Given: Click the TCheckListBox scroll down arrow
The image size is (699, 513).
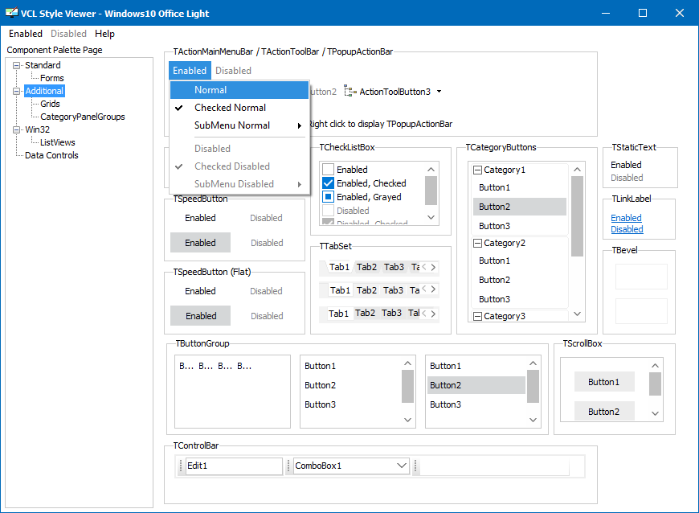Looking at the screenshot, I should (x=431, y=217).
